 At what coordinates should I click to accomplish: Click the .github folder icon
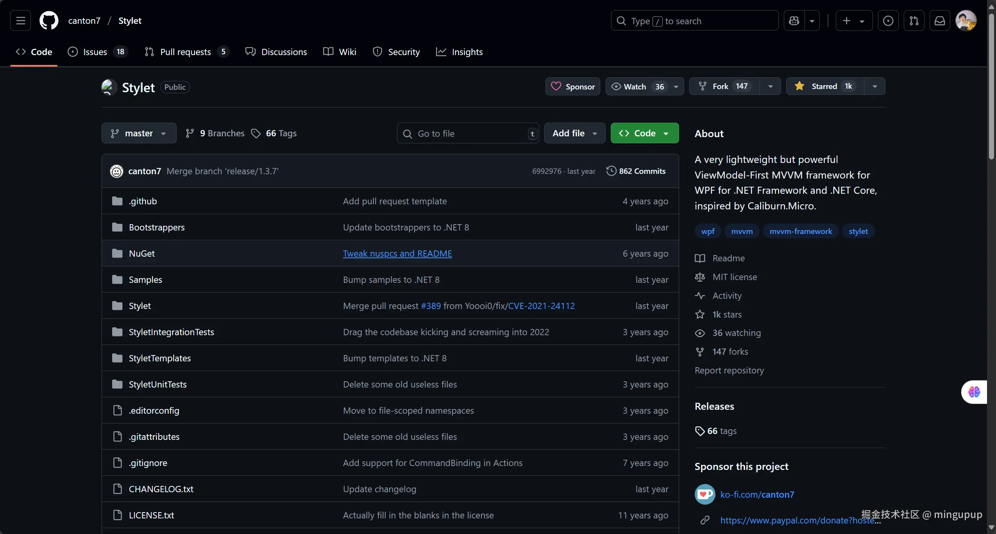click(117, 201)
